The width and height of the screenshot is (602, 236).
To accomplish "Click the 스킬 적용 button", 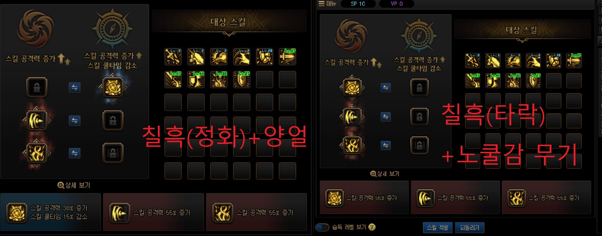I will tap(438, 227).
